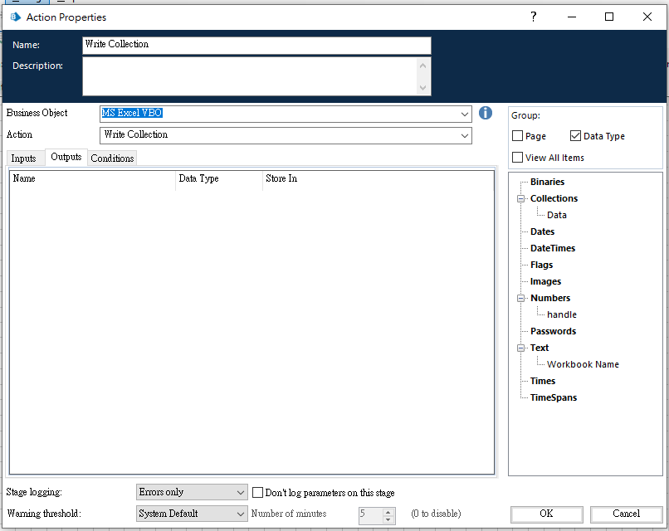Open the Warning threshold dropdown

(x=241, y=514)
